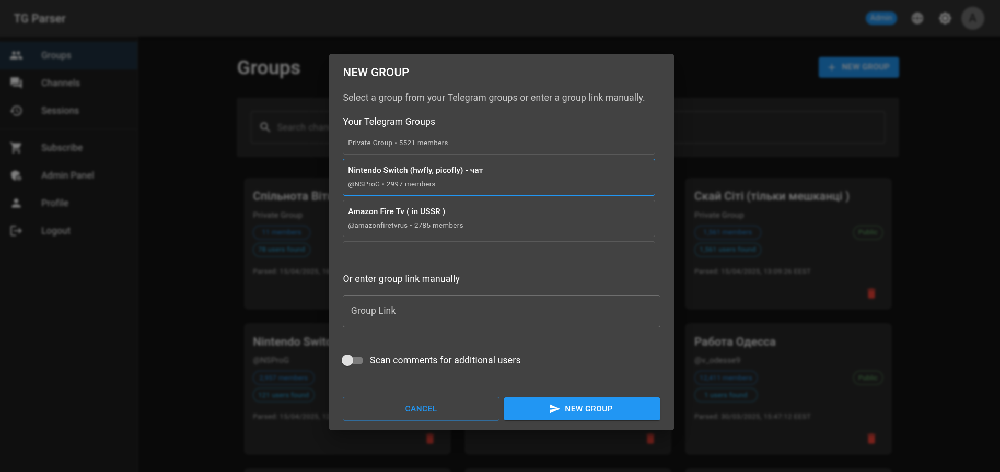Click the Admin Panel icon in sidebar
Screen dimensions: 1000x472
pos(16,175)
